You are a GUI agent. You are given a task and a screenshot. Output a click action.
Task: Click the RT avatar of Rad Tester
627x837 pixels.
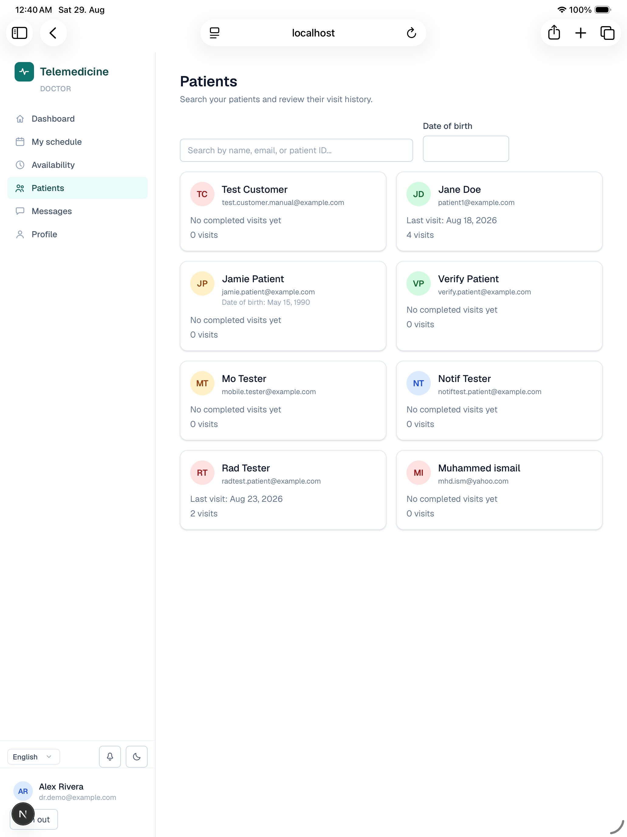tap(202, 473)
